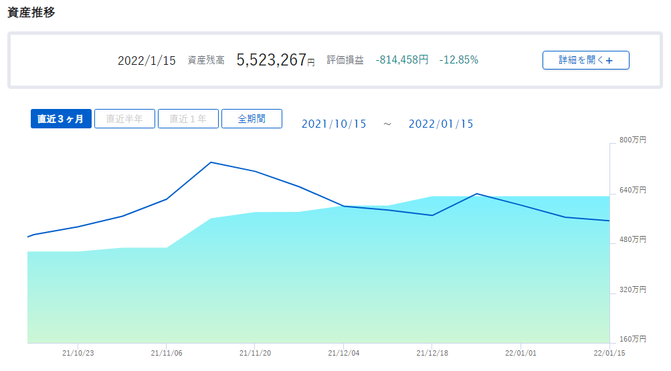Screen dimensions: 671x371
Task: Click the asset balance 5,523,267円 value
Action: click(x=275, y=60)
